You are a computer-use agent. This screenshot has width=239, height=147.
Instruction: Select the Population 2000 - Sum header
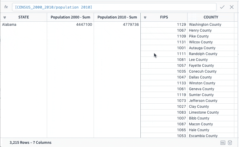[71, 17]
